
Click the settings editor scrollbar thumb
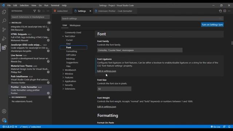click(232, 43)
